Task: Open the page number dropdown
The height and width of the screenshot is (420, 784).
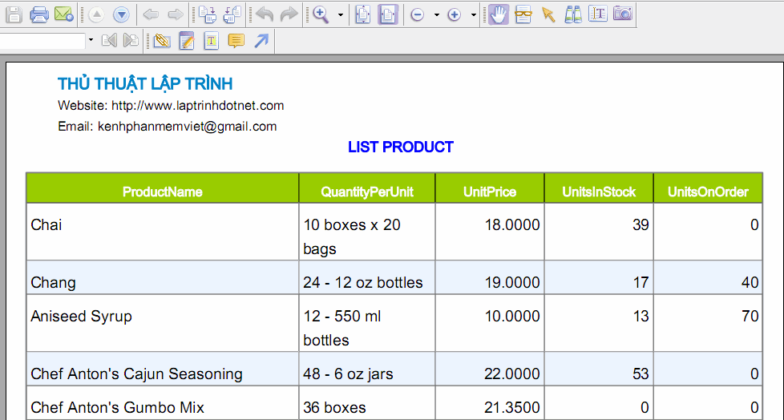Action: click(91, 40)
